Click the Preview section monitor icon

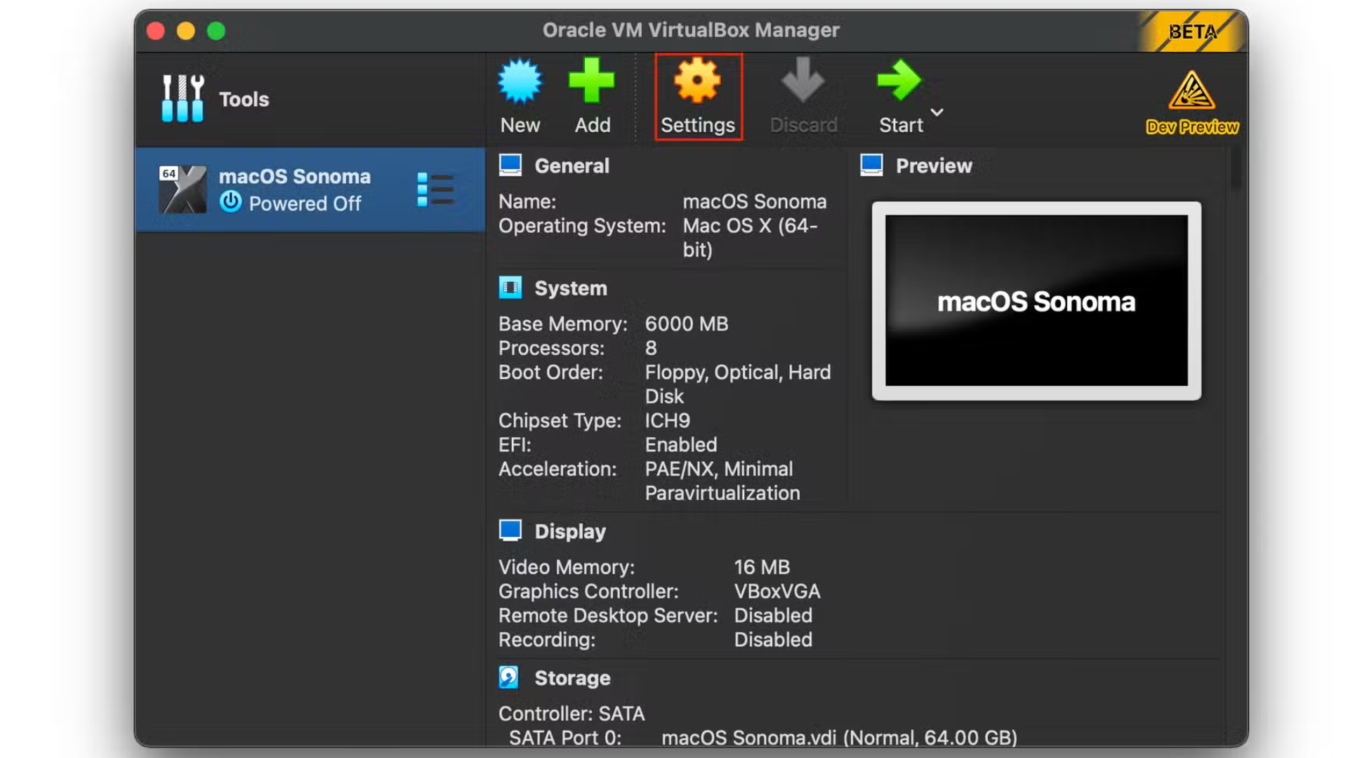pos(871,165)
